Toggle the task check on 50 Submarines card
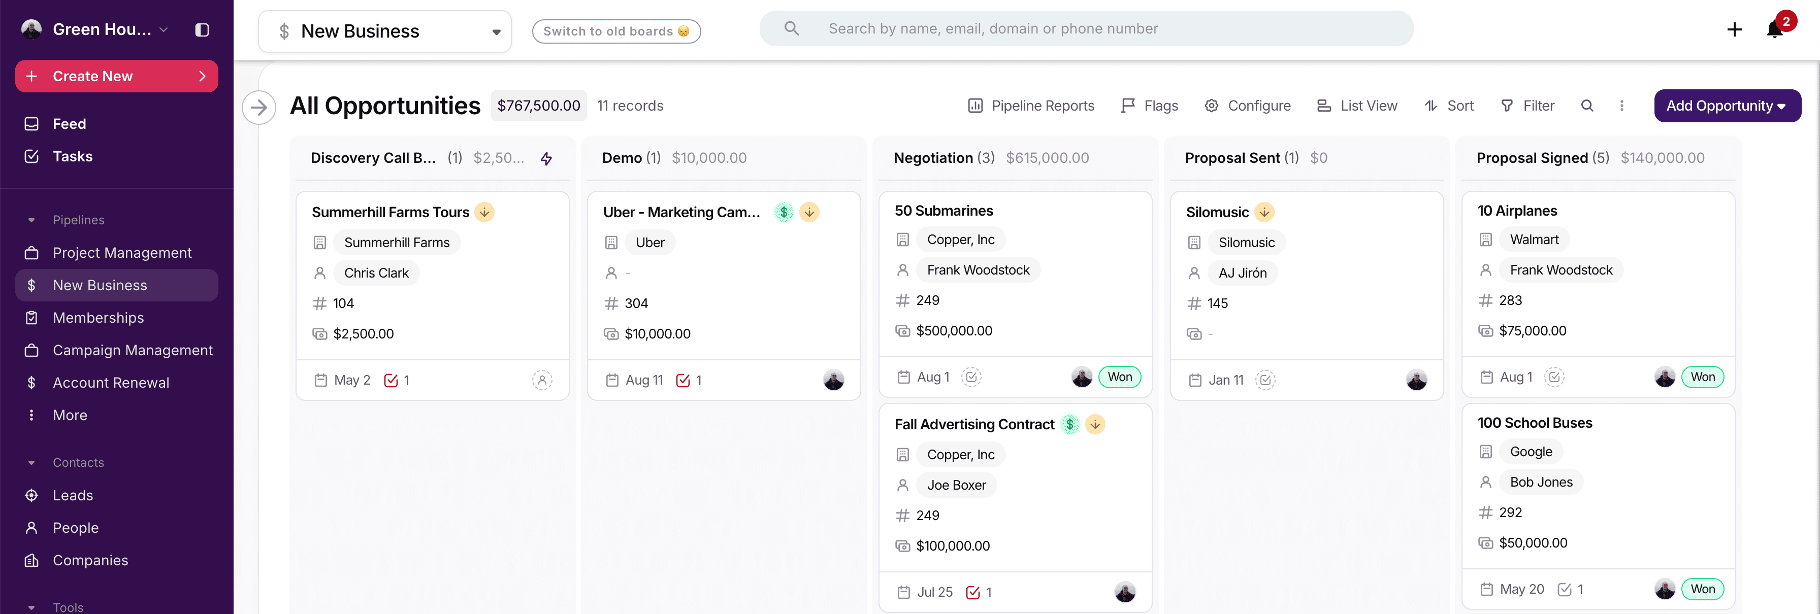The height and width of the screenshot is (614, 1820). point(971,377)
